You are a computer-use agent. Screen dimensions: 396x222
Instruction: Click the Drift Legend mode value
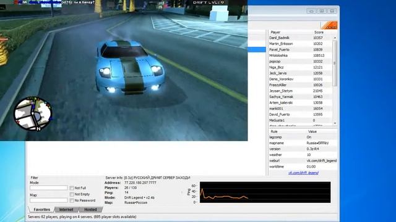tap(139, 197)
